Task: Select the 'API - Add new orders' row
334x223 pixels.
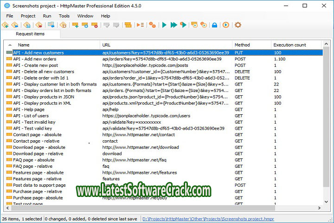Action: [164, 59]
